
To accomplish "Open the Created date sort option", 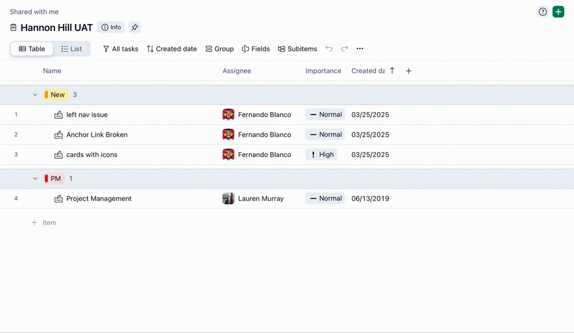I will coord(172,49).
